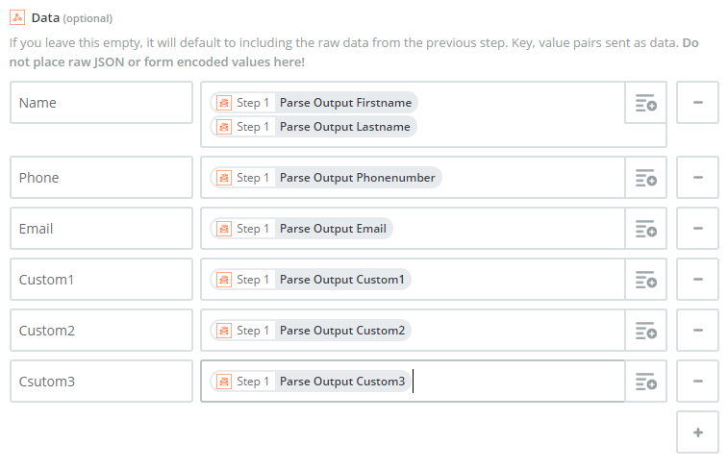Click the Csutom3 key field
Image resolution: width=728 pixels, height=469 pixels.
(x=101, y=382)
